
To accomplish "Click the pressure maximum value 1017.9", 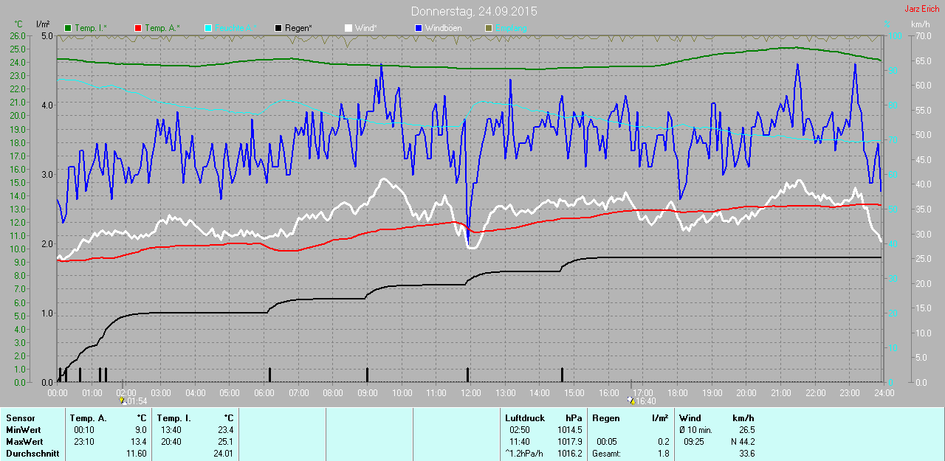I will tap(570, 442).
